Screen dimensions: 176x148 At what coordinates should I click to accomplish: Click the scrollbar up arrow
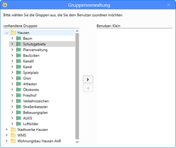point(77,31)
